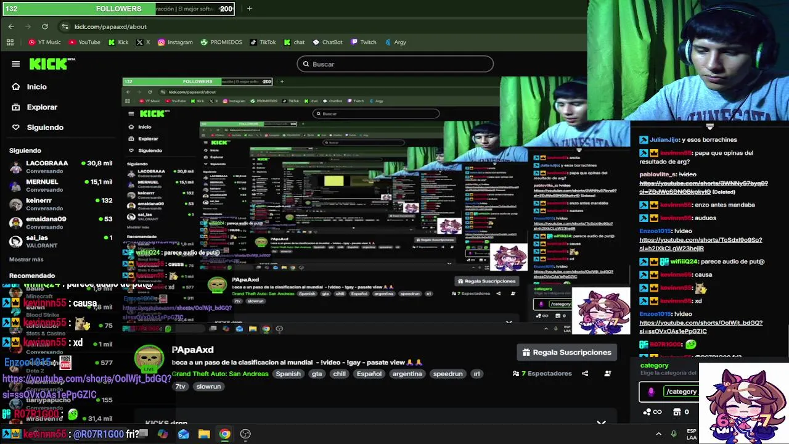Image resolution: width=789 pixels, height=444 pixels.
Task: Click the Regala Suscripciones button
Action: (566, 352)
